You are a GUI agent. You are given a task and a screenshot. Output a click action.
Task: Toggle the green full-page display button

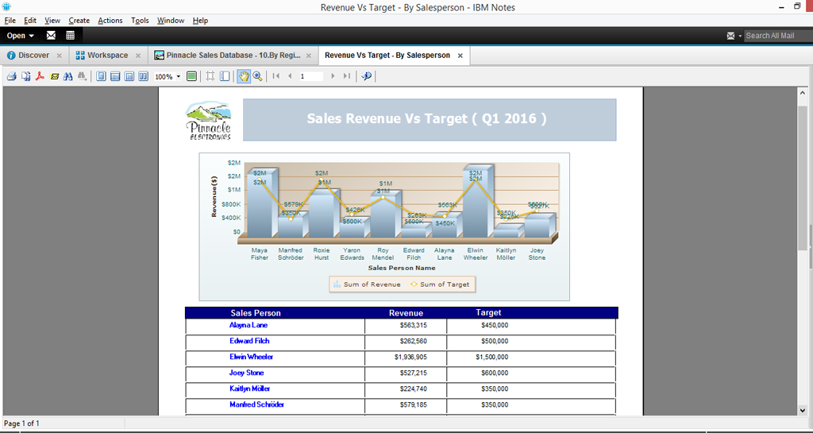(x=191, y=76)
